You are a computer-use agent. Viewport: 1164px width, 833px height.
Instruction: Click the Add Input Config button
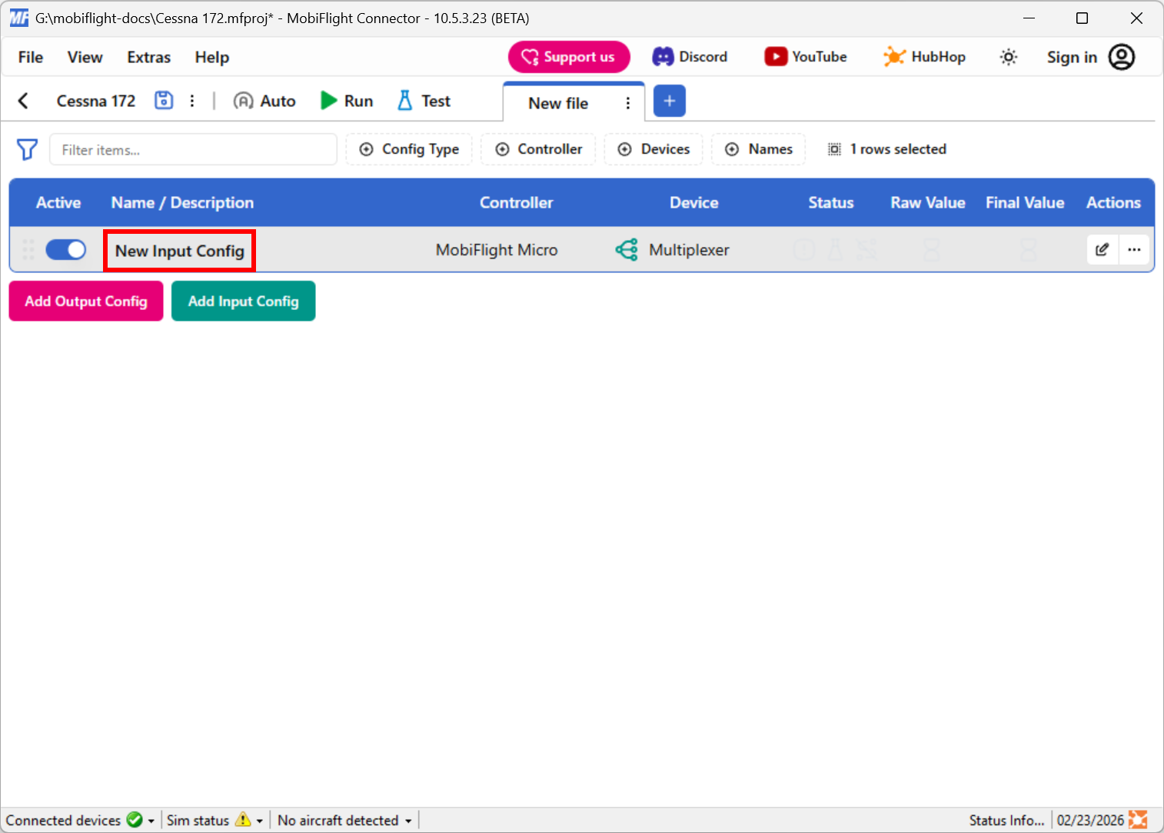(x=243, y=301)
